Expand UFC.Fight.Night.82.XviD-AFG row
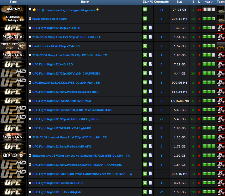This screenshot has width=225, height=196. tap(30, 64)
